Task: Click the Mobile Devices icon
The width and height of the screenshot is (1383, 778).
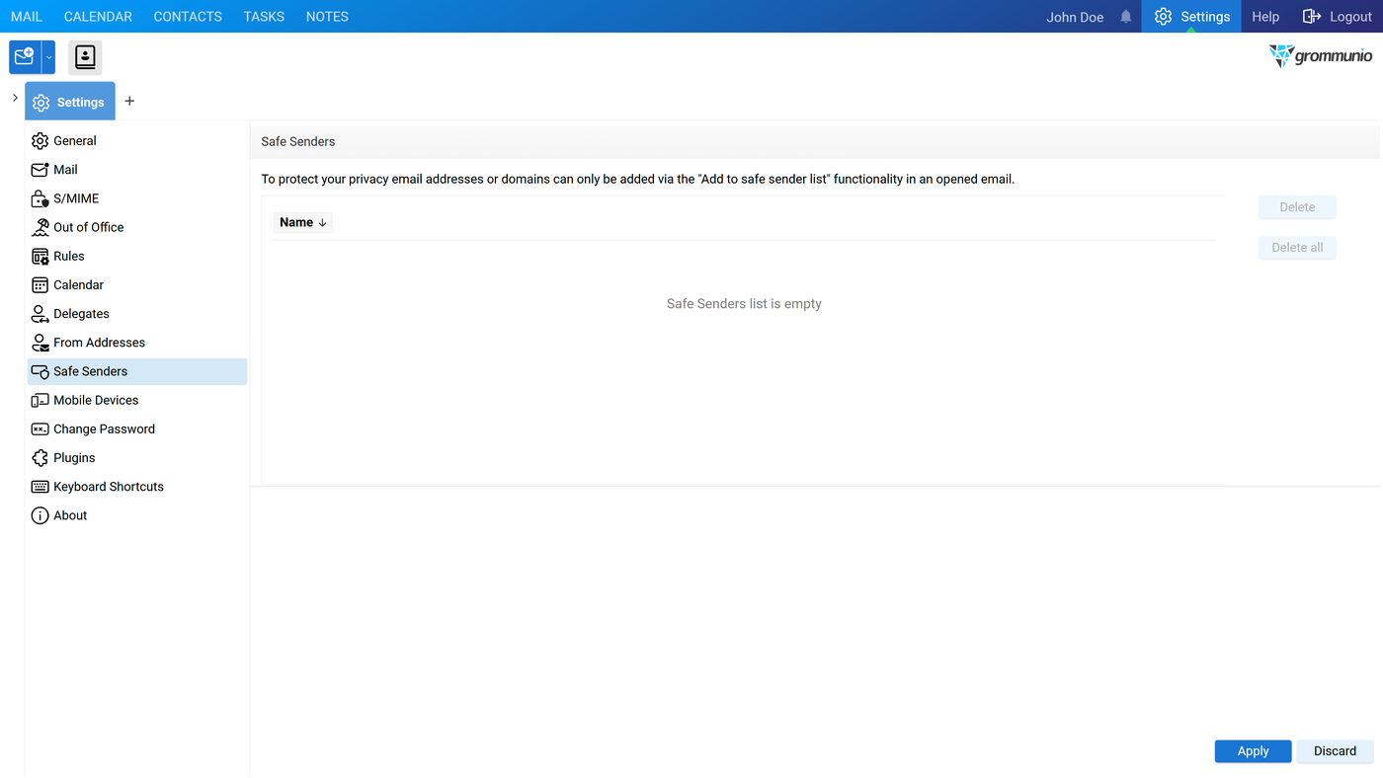Action: (40, 400)
